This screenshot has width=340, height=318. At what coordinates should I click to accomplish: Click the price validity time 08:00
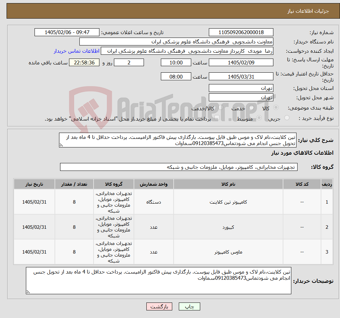[x=176, y=76]
